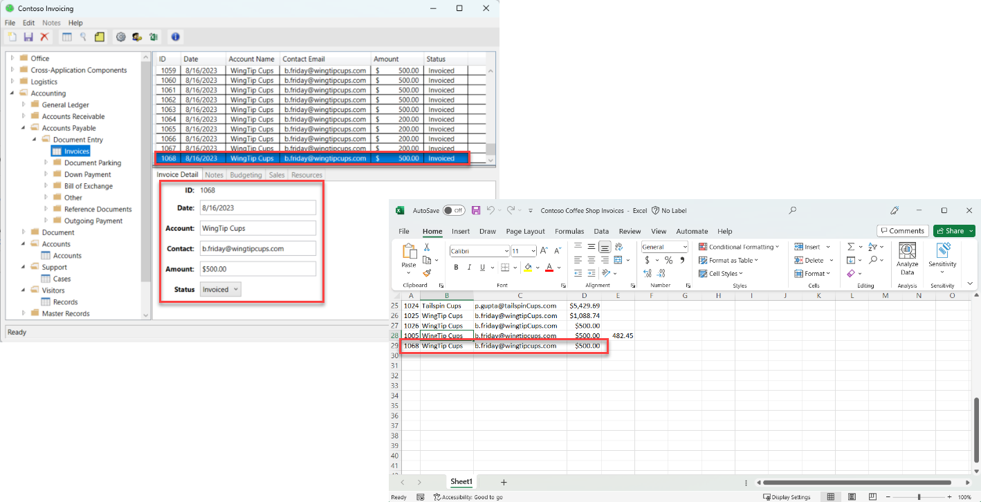981x502 pixels.
Task: Switch to the Sales tab in invoice panel
Action: point(277,175)
